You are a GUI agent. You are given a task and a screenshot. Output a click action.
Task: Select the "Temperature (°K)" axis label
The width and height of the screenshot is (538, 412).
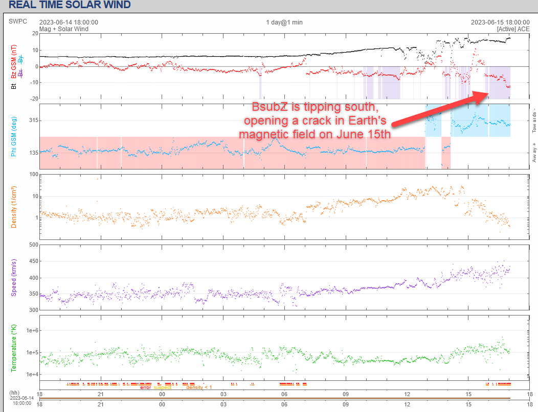(x=13, y=348)
